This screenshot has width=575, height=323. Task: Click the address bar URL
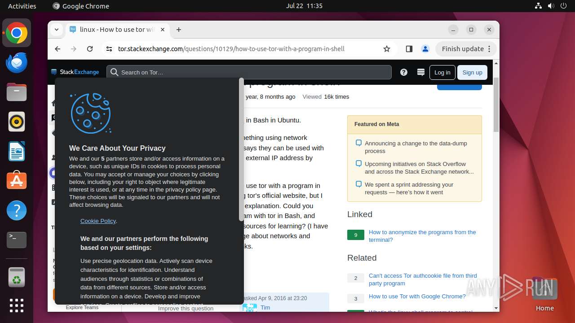point(231,49)
